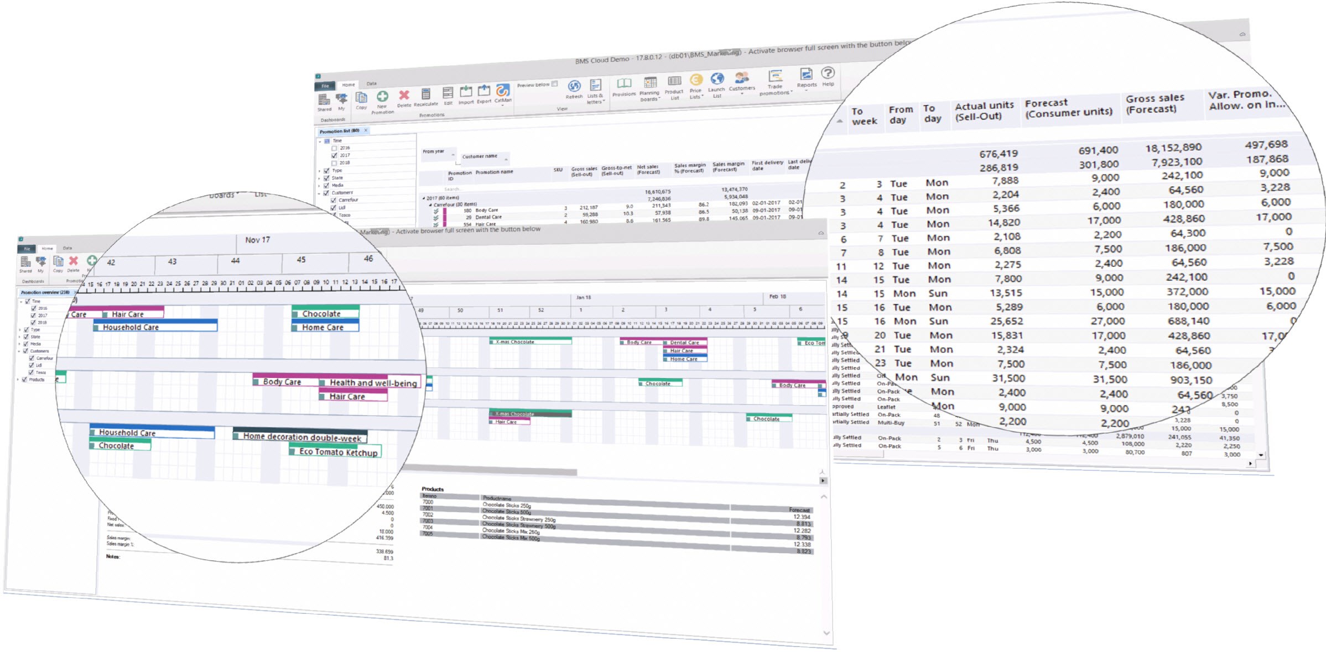The width and height of the screenshot is (1326, 652).
Task: Enable the Preview below checkbox
Action: pyautogui.click(x=555, y=84)
